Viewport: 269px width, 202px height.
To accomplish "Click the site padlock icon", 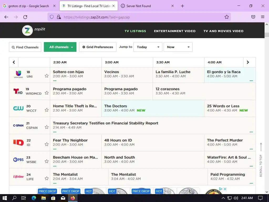I will pos(59,17).
